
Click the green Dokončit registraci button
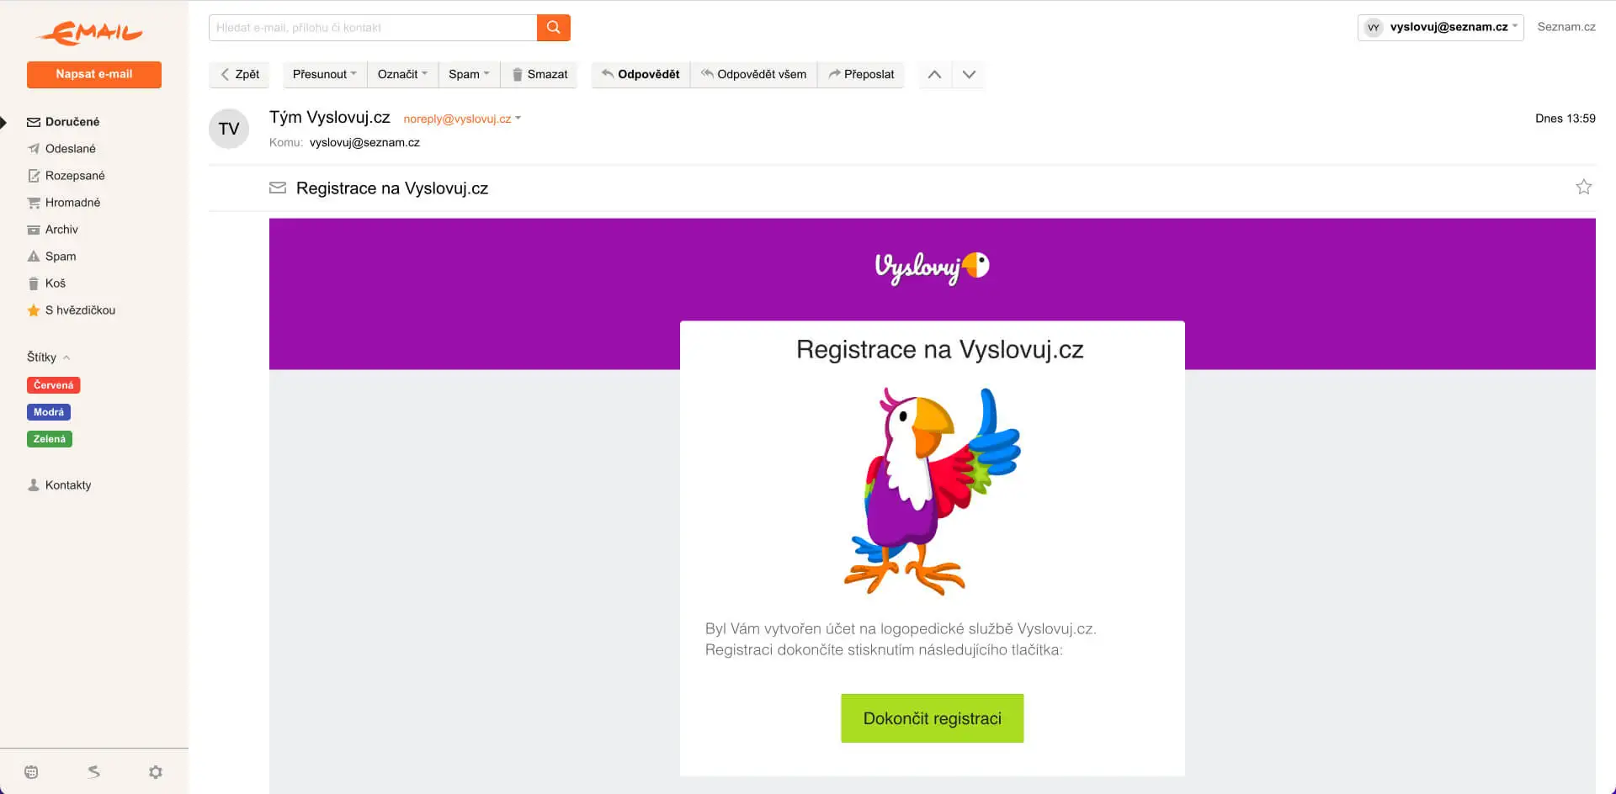point(932,718)
